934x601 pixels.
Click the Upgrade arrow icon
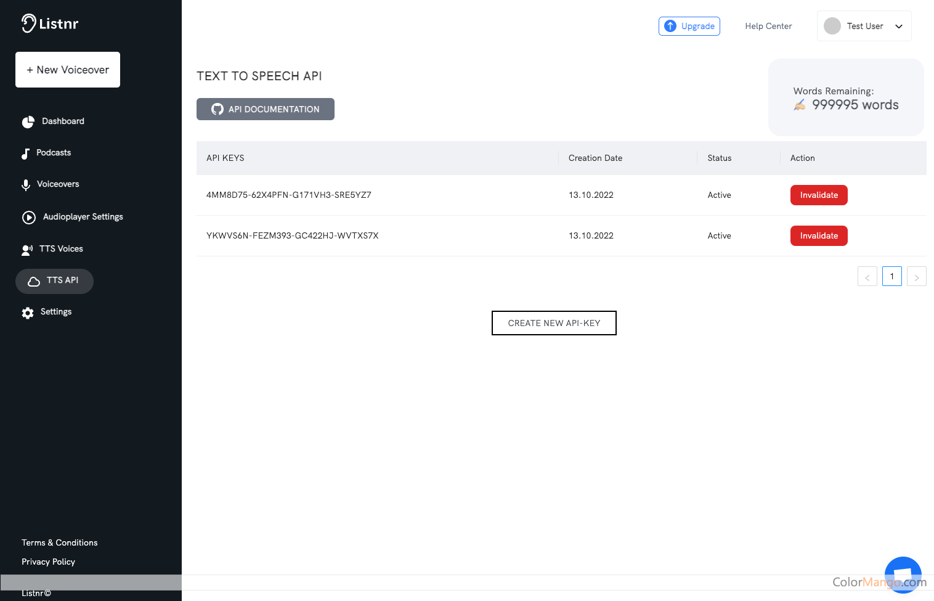pyautogui.click(x=670, y=26)
